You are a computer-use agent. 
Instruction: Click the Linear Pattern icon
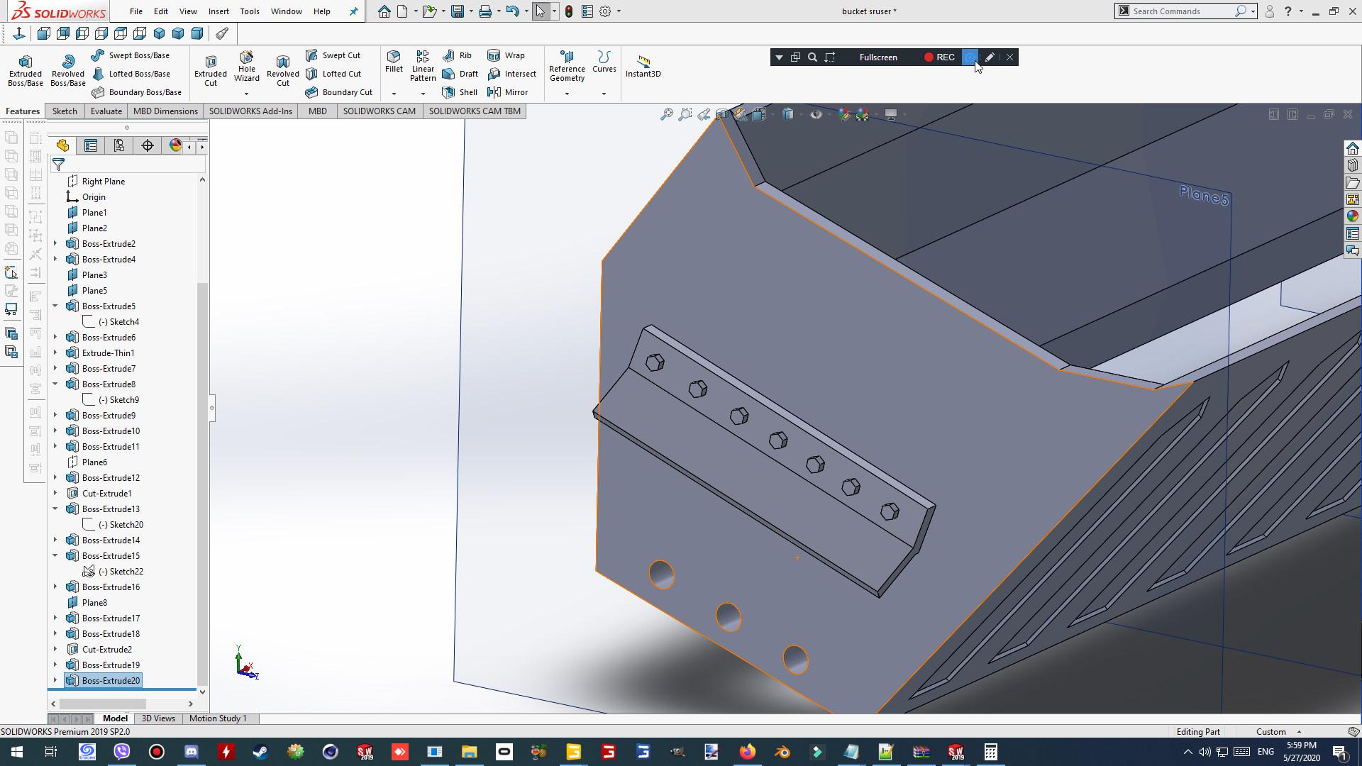[423, 65]
